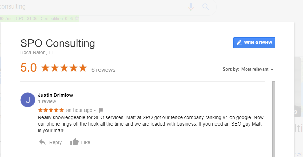Select the Most relevant sort option

point(255,69)
